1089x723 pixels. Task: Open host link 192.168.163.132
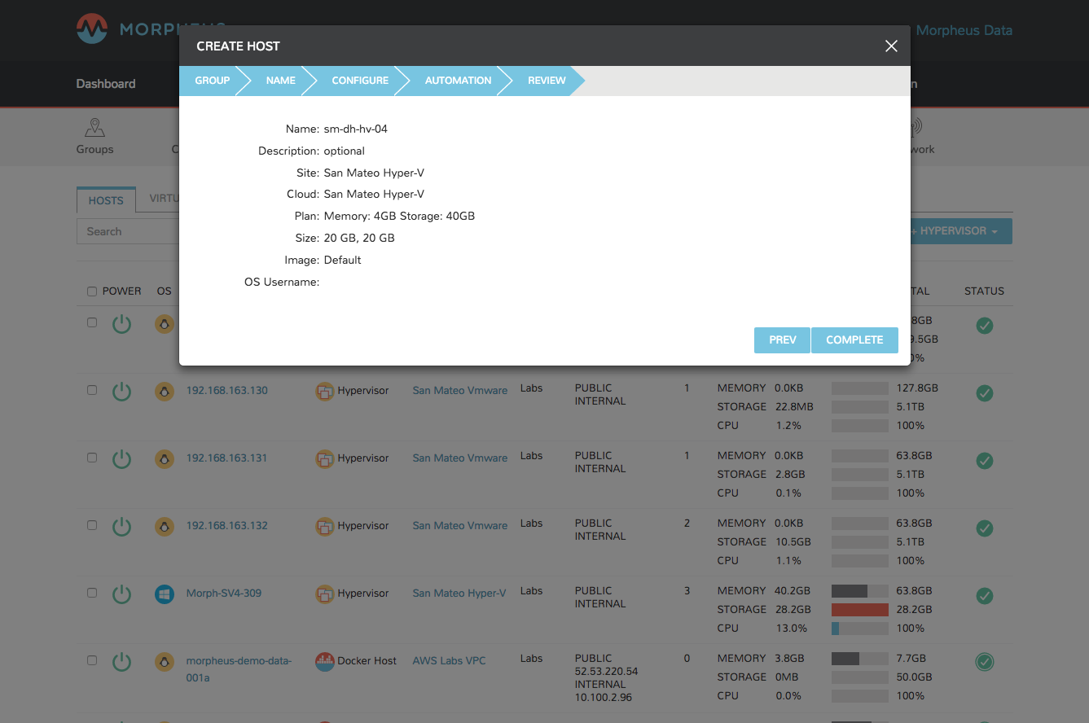(226, 525)
